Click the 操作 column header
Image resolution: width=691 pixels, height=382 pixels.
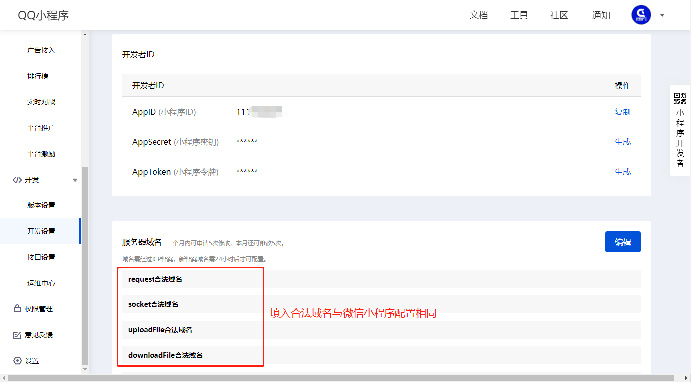coord(623,86)
